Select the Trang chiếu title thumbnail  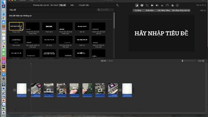16,26
